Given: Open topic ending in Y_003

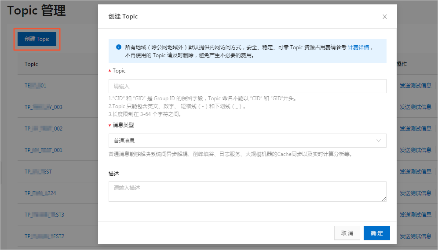Looking at the screenshot, I should point(44,107).
